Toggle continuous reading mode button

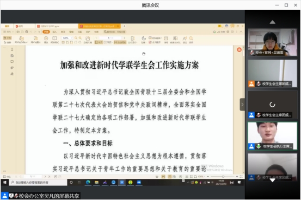coord(120,42)
